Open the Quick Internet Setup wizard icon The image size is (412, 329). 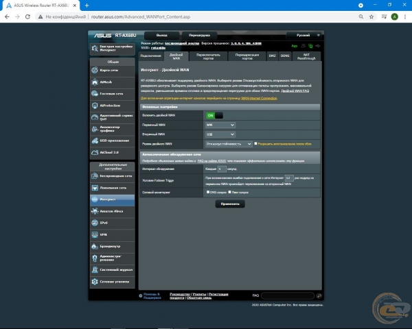pyautogui.click(x=95, y=48)
